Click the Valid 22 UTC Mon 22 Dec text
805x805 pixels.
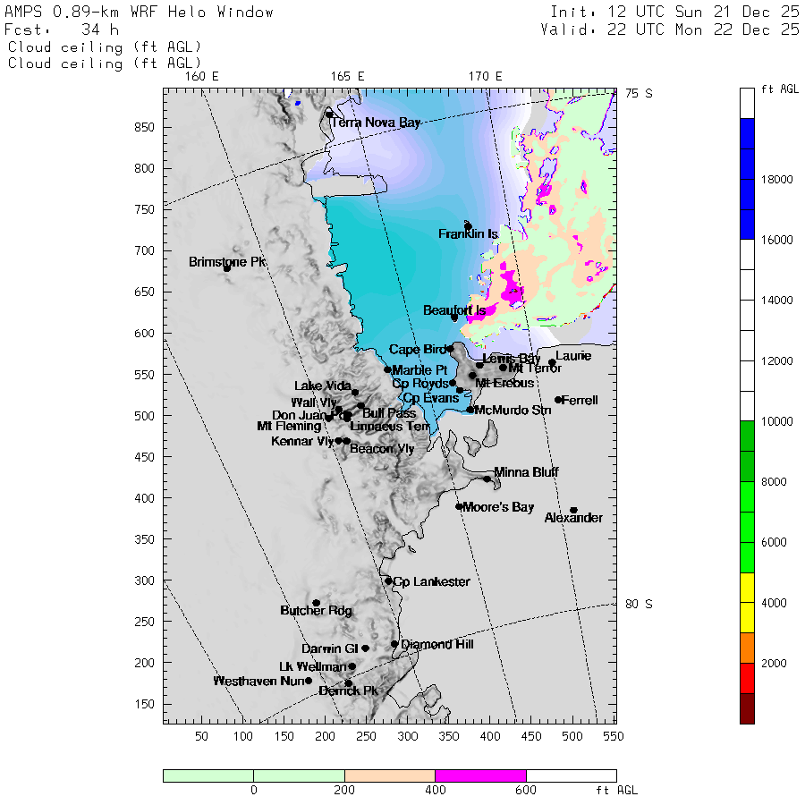pyautogui.click(x=670, y=30)
